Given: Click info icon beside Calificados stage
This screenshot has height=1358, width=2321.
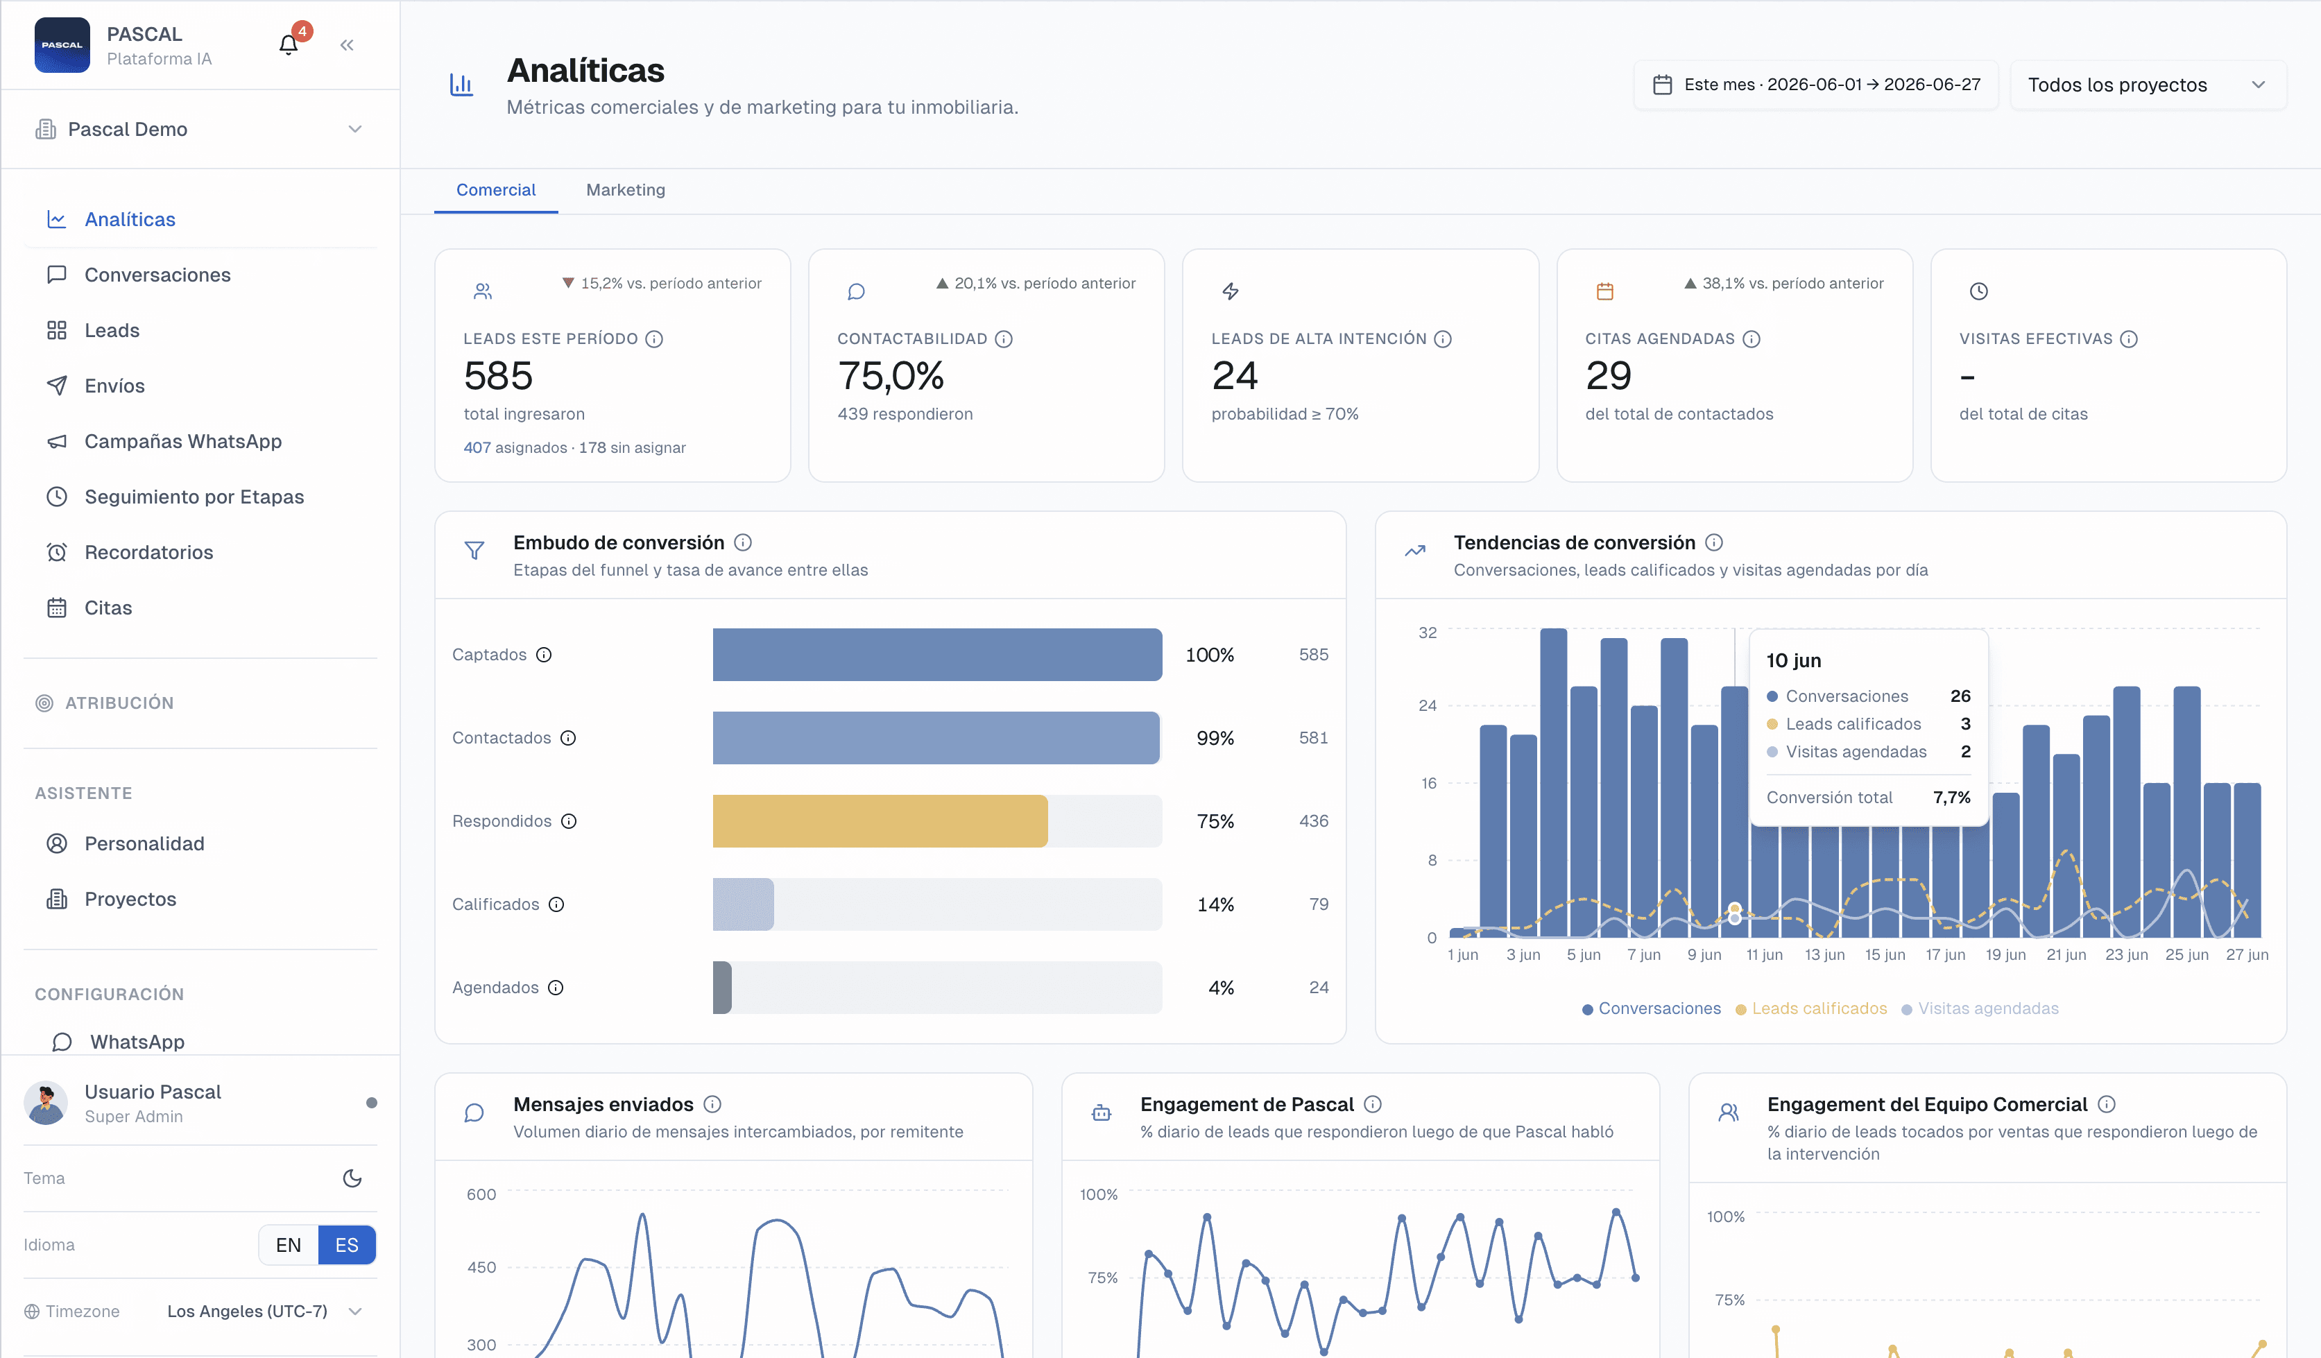Looking at the screenshot, I should [x=556, y=904].
